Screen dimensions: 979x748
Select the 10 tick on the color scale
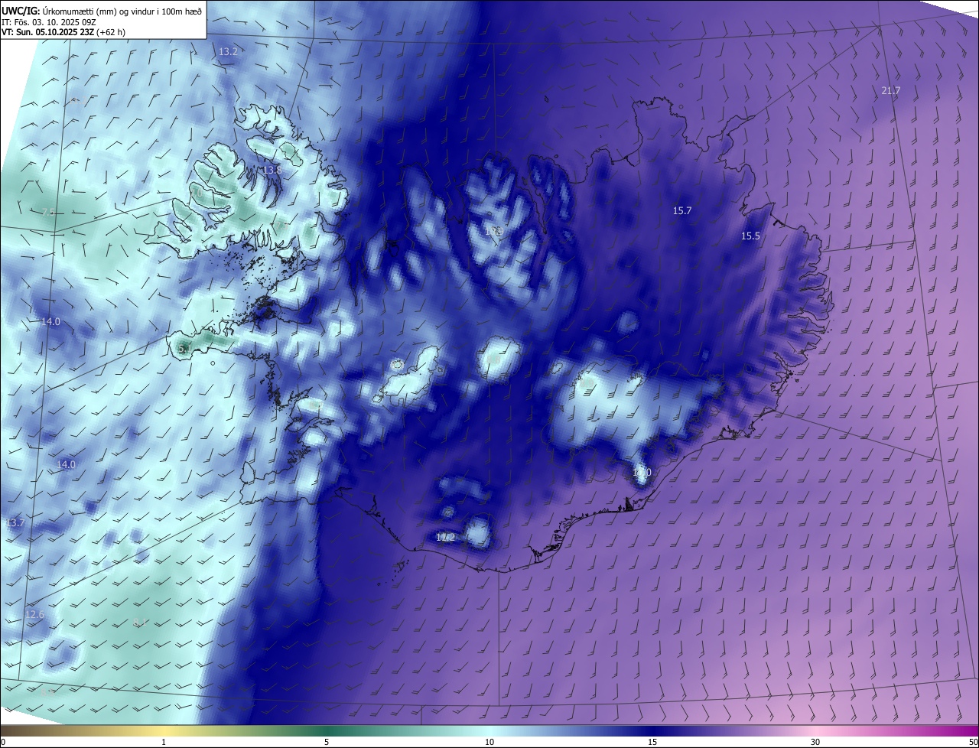point(489,742)
